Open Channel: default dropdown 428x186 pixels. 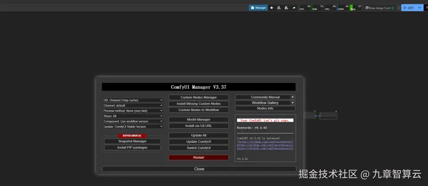(133, 105)
